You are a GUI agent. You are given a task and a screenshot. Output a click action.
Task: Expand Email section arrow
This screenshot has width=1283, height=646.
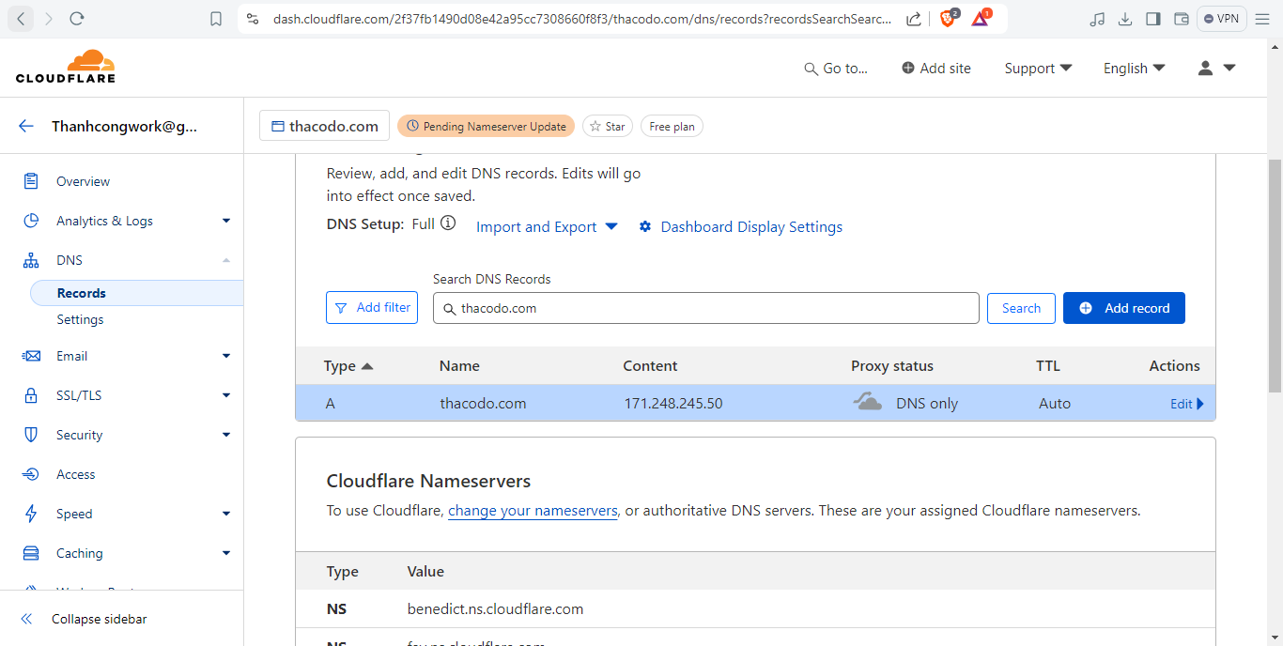225,356
